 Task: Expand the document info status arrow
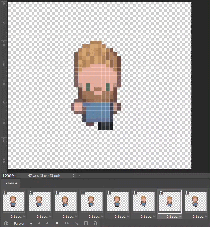[x=74, y=176]
